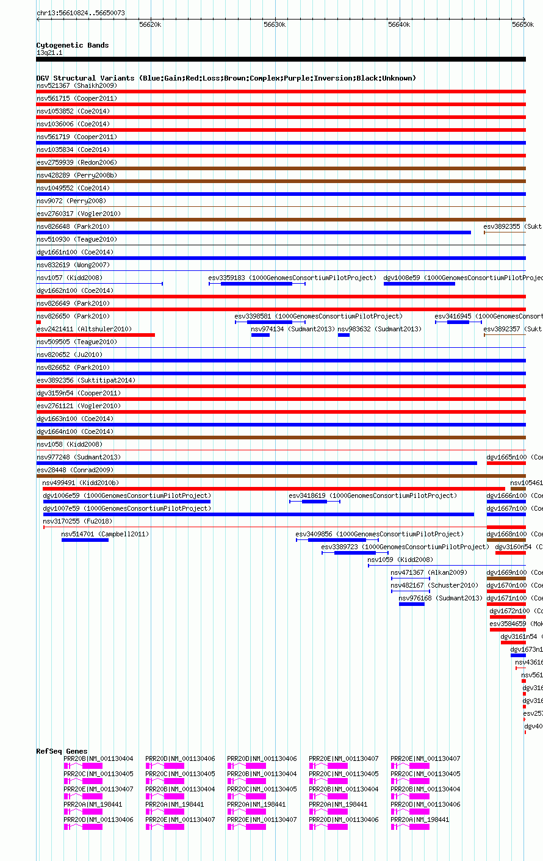
Task: Select nsv509505 (Teague2010) label
Action: (77, 342)
